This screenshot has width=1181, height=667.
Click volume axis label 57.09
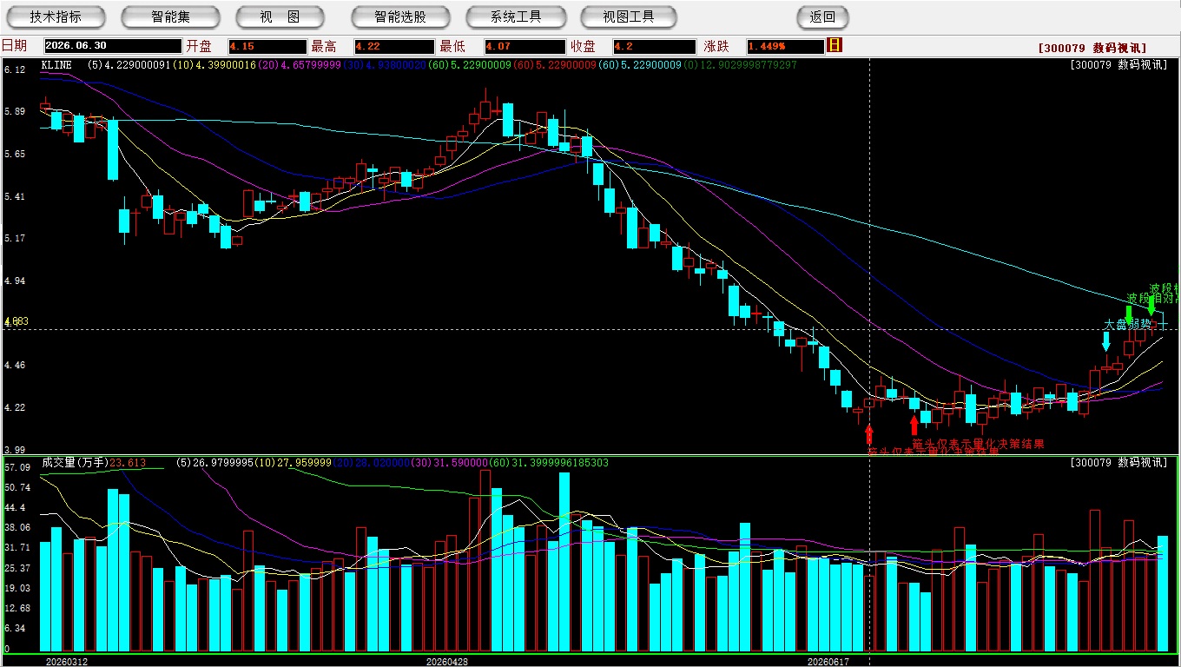pyautogui.click(x=16, y=467)
